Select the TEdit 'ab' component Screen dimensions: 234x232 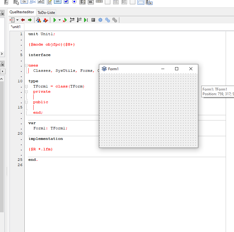pyautogui.click(x=41, y=2)
